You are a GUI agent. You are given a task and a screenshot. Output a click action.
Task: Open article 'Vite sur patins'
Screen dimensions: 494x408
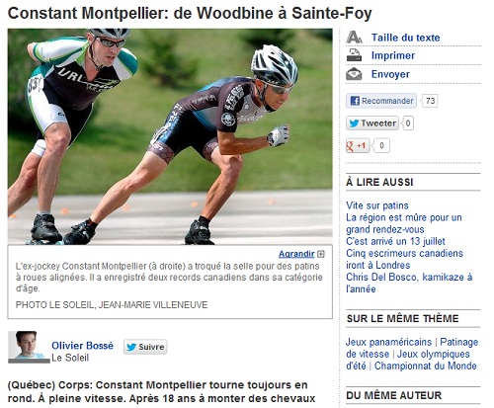377,205
